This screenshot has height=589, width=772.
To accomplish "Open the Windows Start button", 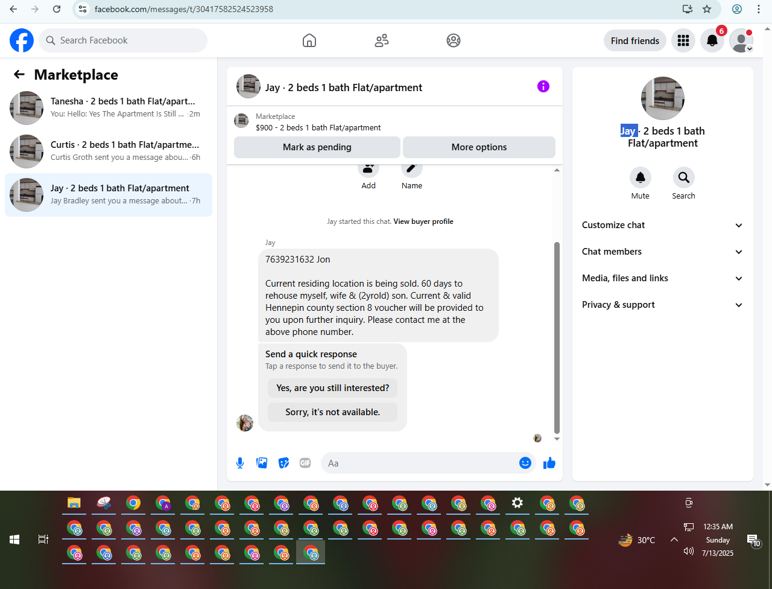I will [14, 540].
